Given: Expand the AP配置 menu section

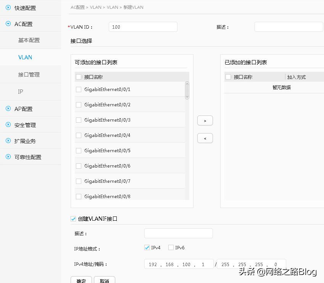Looking at the screenshot, I should (x=8, y=108).
